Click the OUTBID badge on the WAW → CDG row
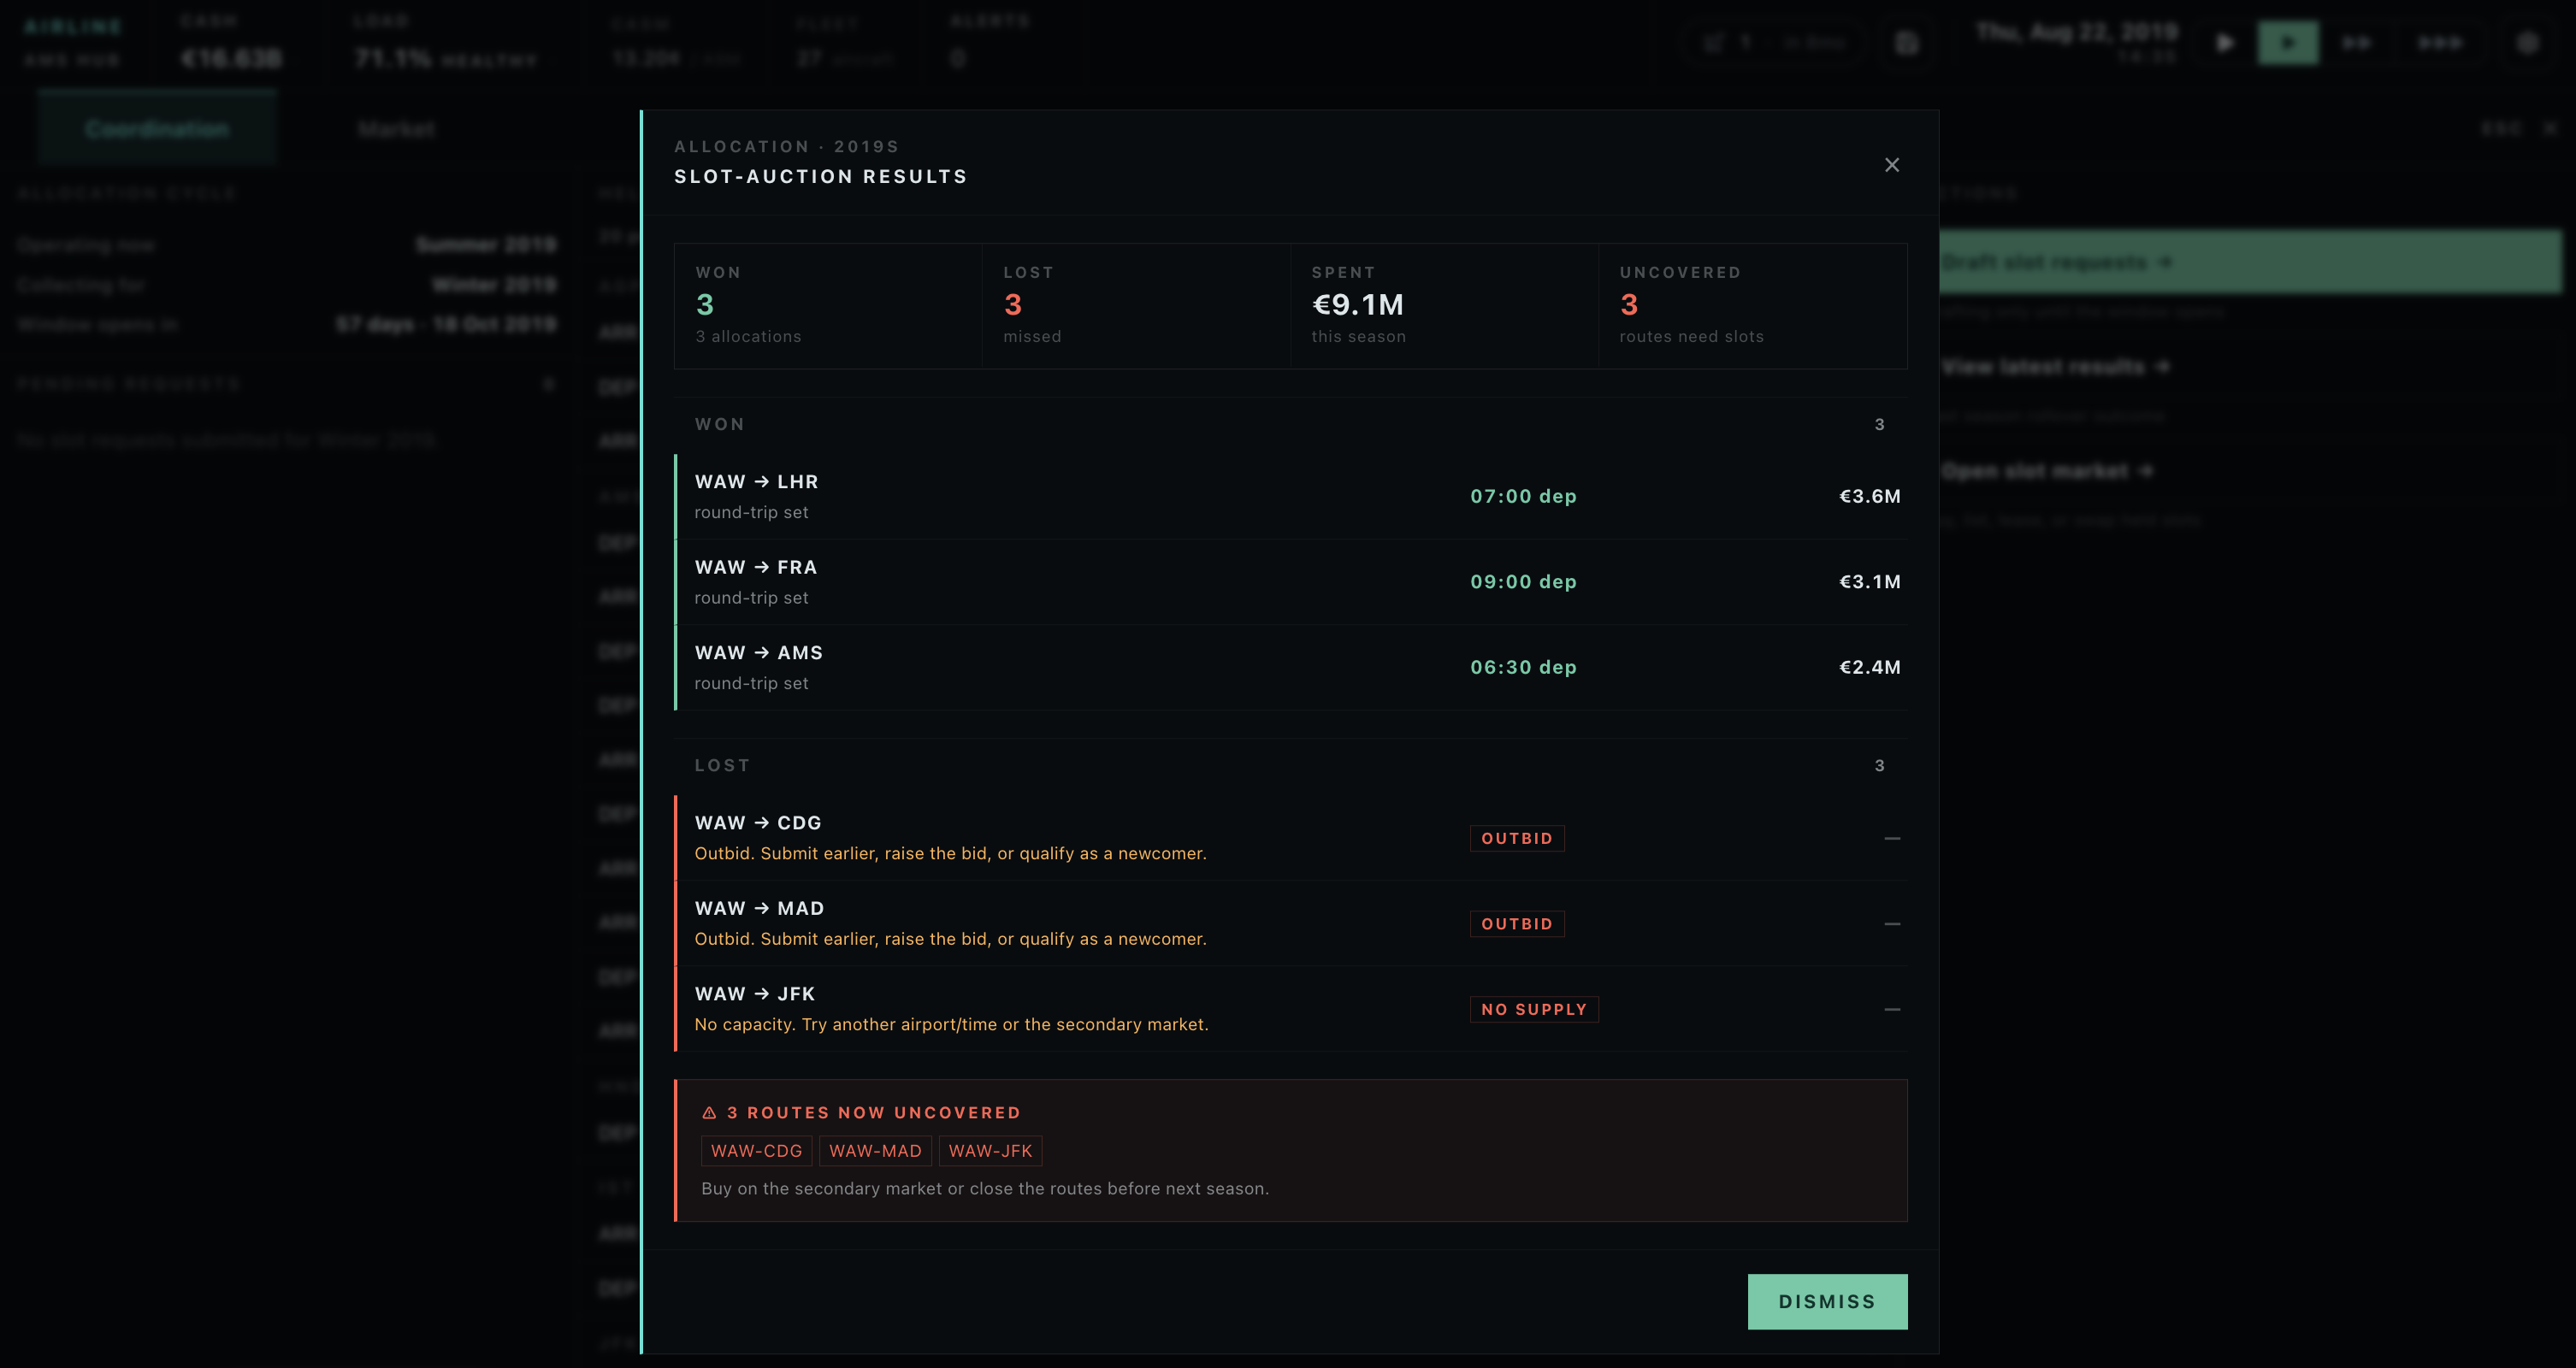Screen dimensions: 2576x1368 1516,838
